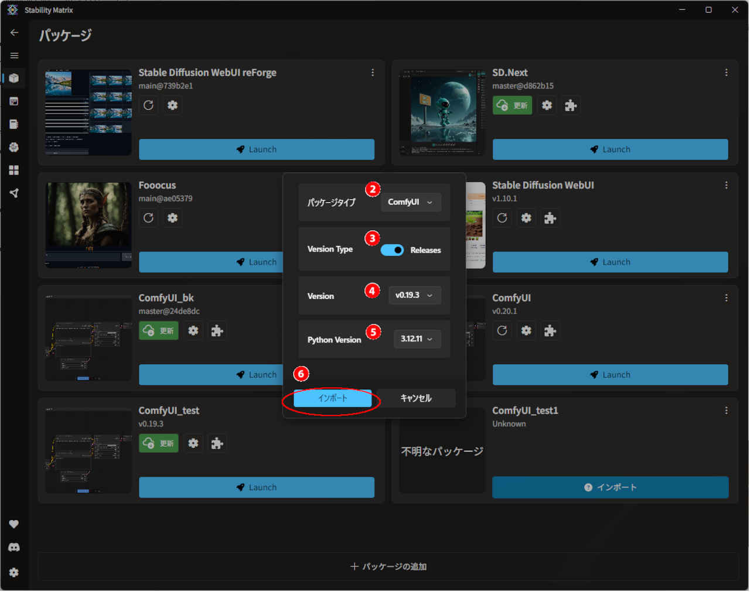Open three-dot menu on ComfyUI v0.20.1 card
Screen dimensions: 750x592
click(727, 298)
